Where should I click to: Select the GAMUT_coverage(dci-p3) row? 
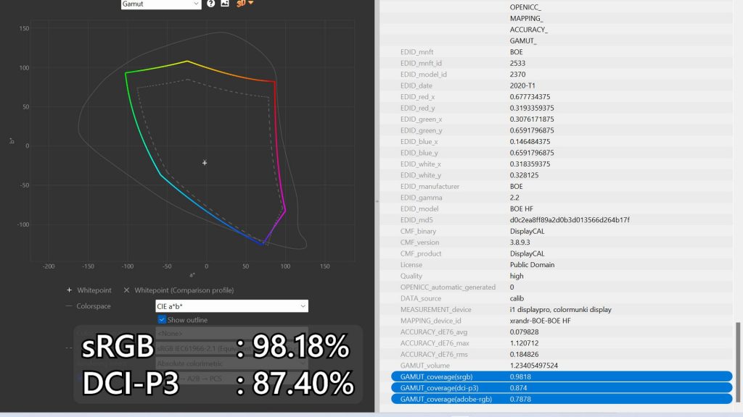tap(562, 388)
